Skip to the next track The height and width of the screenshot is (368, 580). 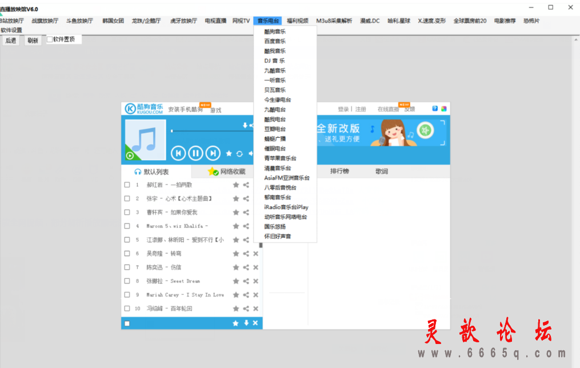coord(213,153)
